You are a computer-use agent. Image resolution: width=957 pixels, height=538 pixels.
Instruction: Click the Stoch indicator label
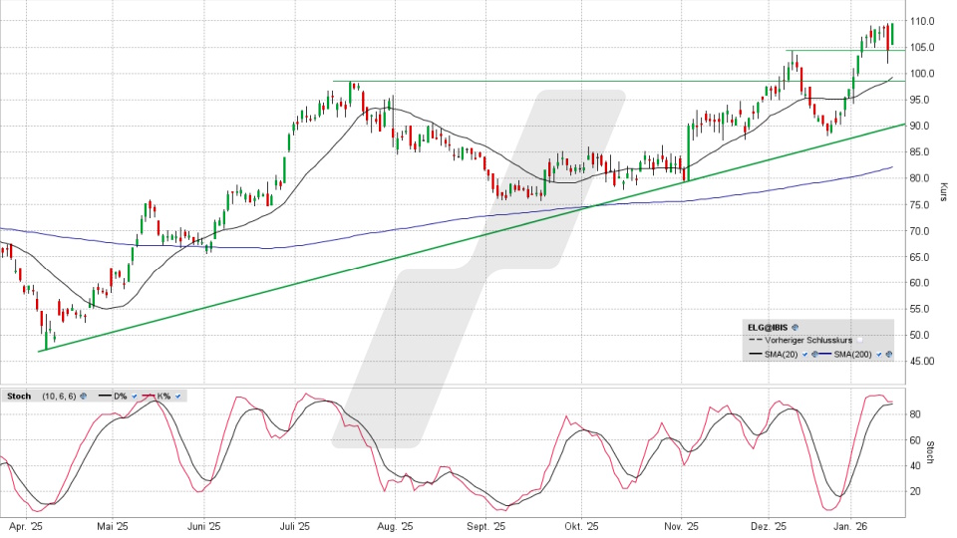tap(18, 397)
